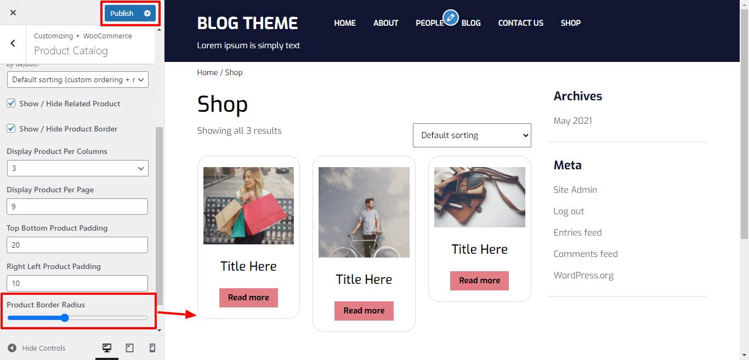Open the ABOUT menu item
The image size is (749, 360).
[x=386, y=23]
